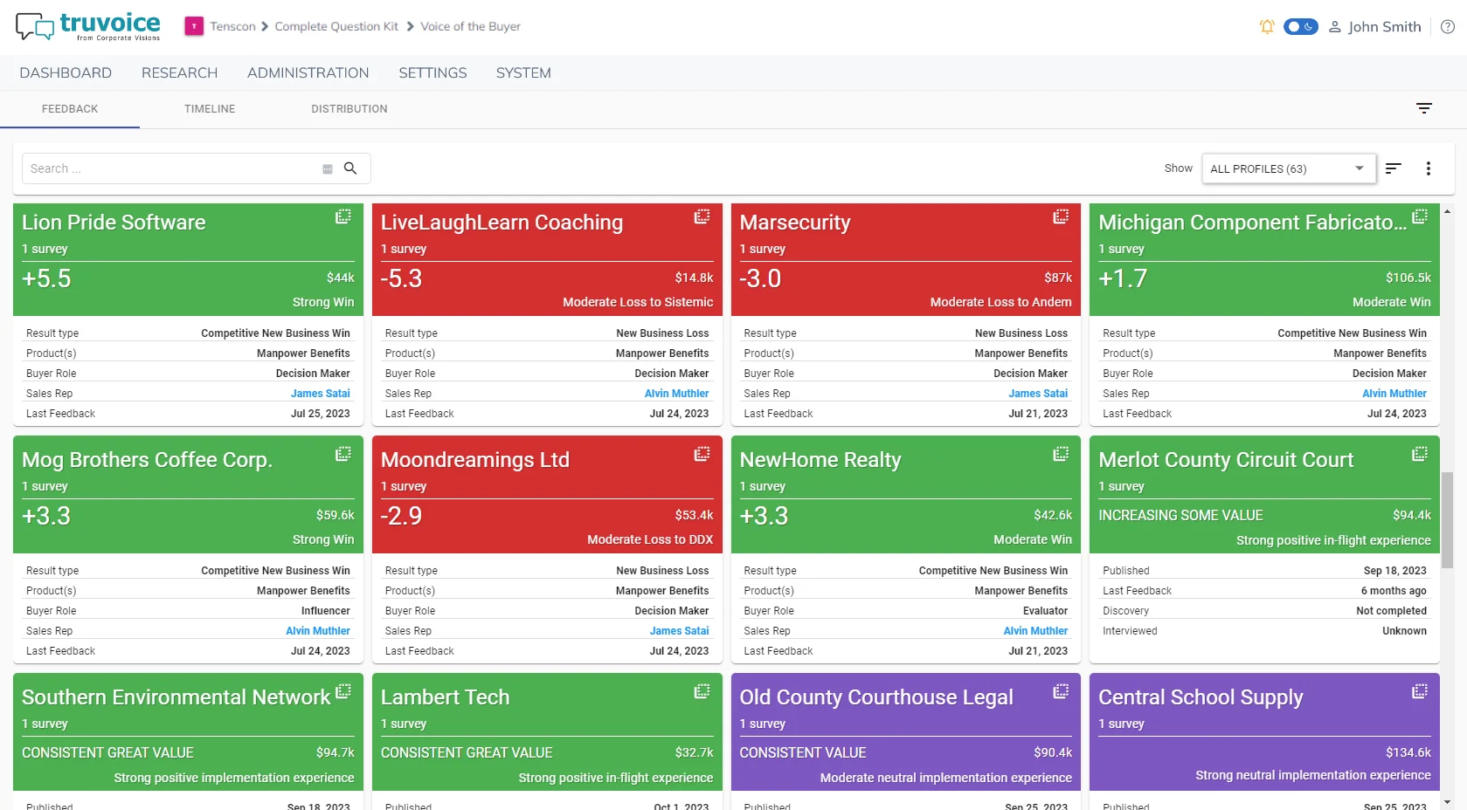Viewport: 1467px width, 810px height.
Task: Click the pink Tenscon badge icon
Action: (x=194, y=27)
